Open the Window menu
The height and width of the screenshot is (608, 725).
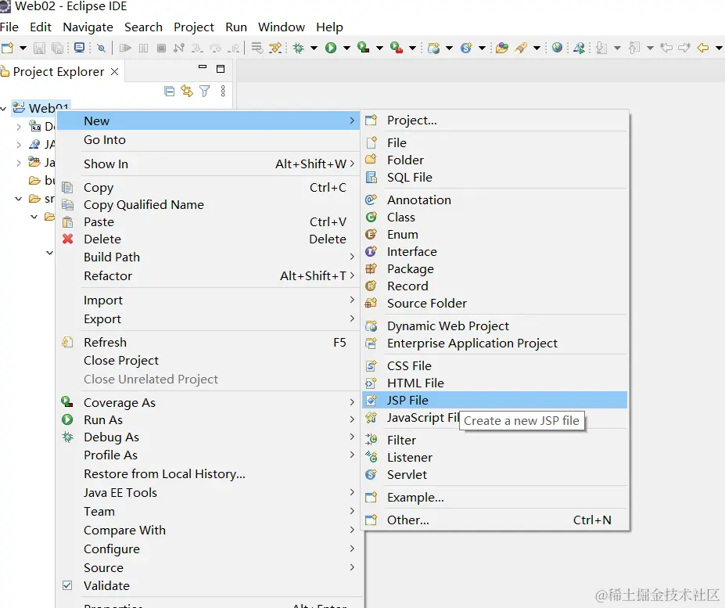[x=282, y=27]
